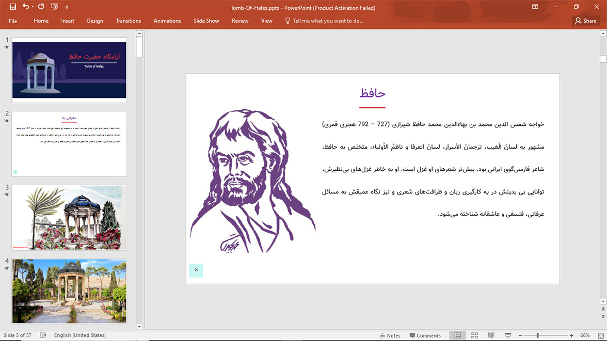Click the Redo/Repeat icon
Image resolution: width=607 pixels, height=341 pixels.
pyautogui.click(x=41, y=7)
